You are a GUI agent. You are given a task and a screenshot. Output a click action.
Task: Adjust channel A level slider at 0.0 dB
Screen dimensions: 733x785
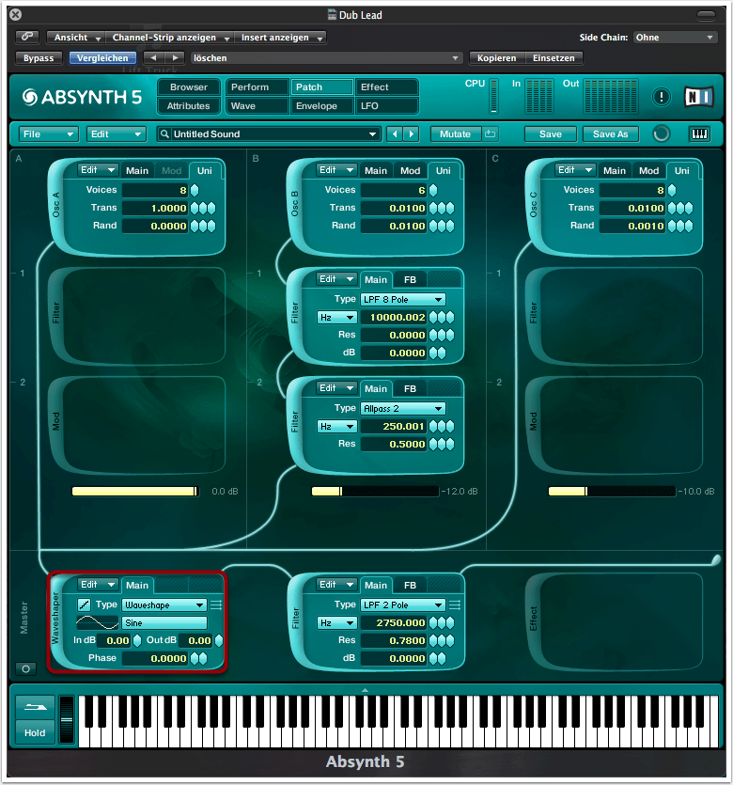[135, 491]
